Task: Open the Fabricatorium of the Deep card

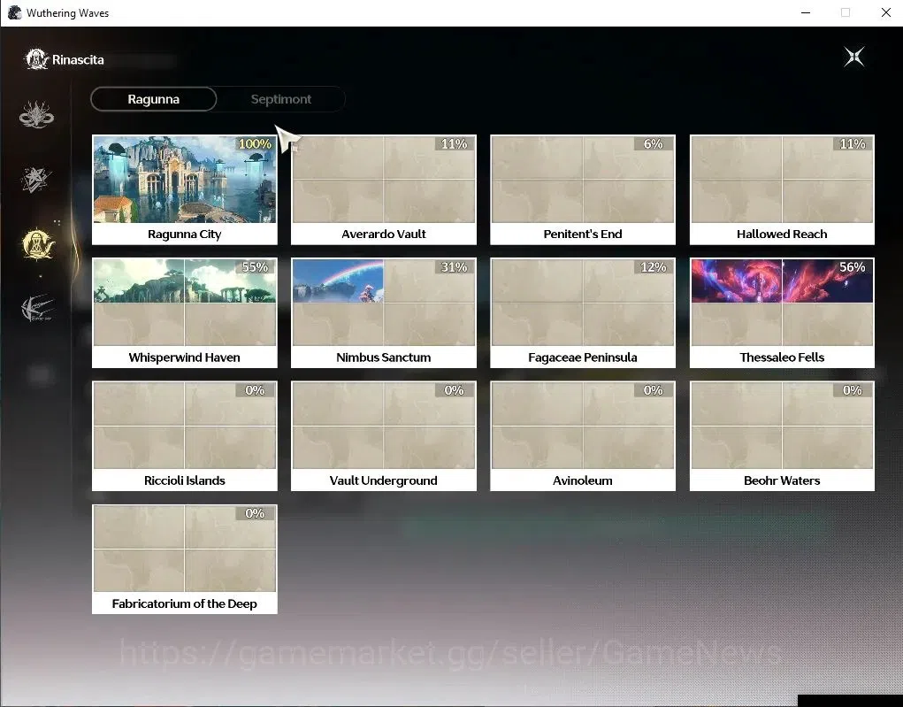Action: 184,559
